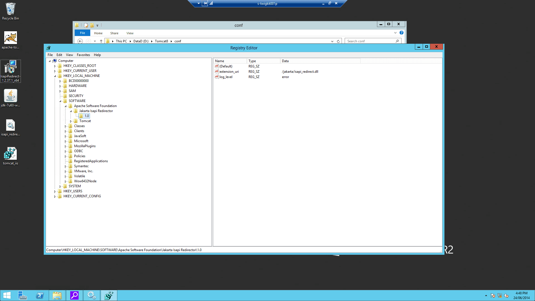Viewport: 535px width, 301px height.
Task: Switch to Registry Editor taskbar icon
Action: click(x=109, y=295)
